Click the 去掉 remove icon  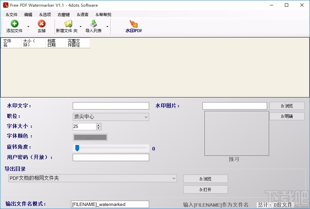[41, 24]
